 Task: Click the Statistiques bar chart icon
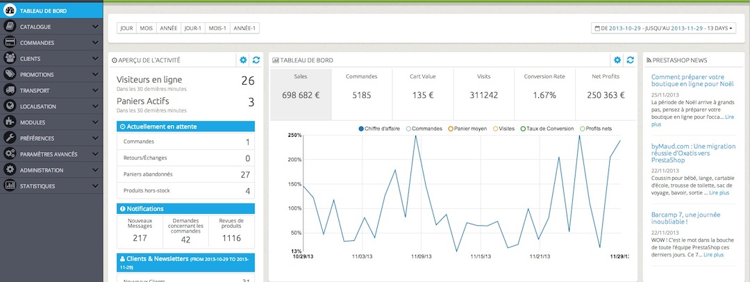(x=10, y=185)
